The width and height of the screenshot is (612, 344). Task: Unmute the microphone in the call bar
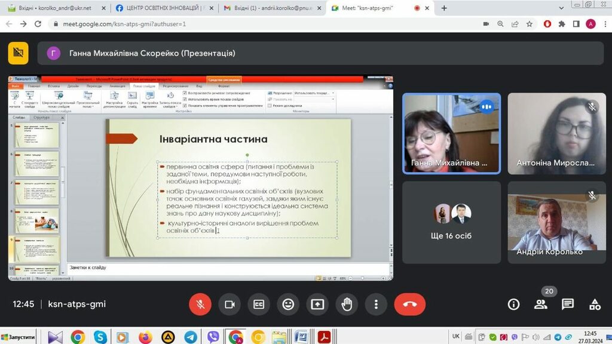200,304
